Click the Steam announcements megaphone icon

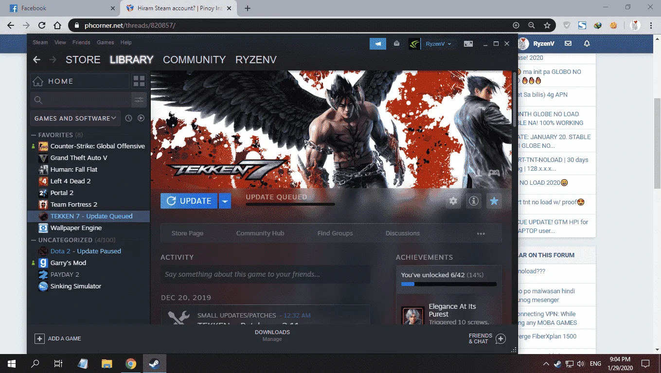[x=378, y=44]
